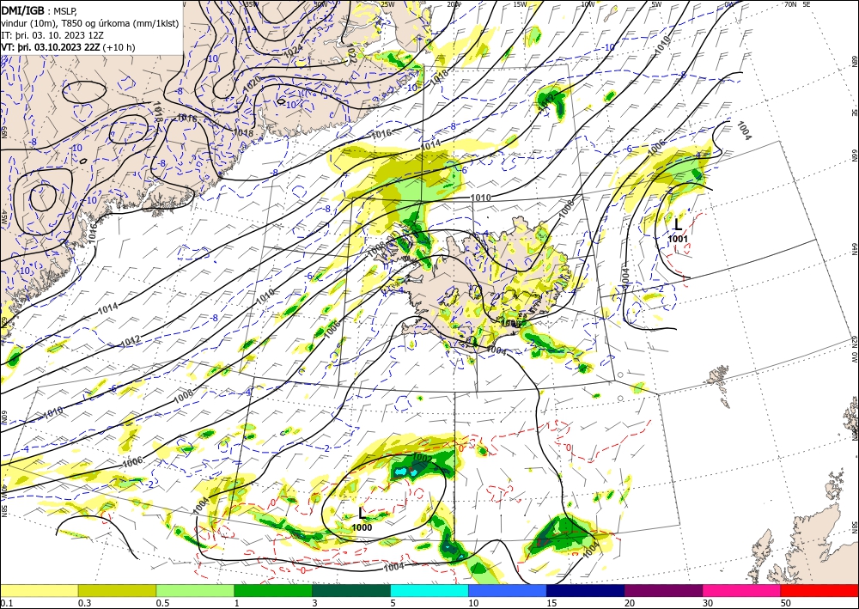
Task: Pick the cyan 5–10 legend swatch
Action: tap(429, 590)
